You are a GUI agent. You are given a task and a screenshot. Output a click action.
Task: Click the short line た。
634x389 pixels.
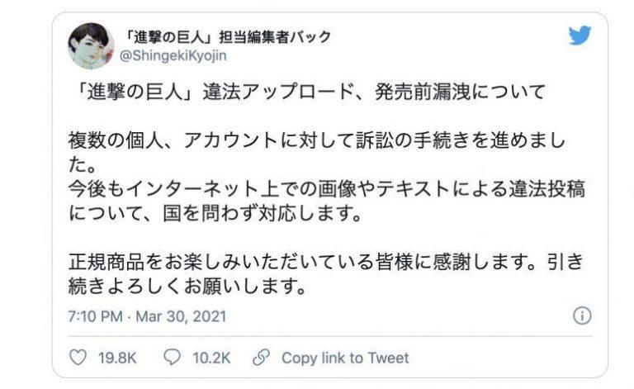(79, 165)
